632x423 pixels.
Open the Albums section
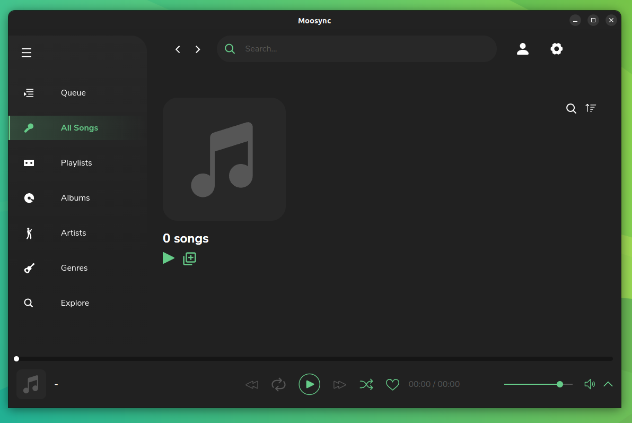coord(75,197)
